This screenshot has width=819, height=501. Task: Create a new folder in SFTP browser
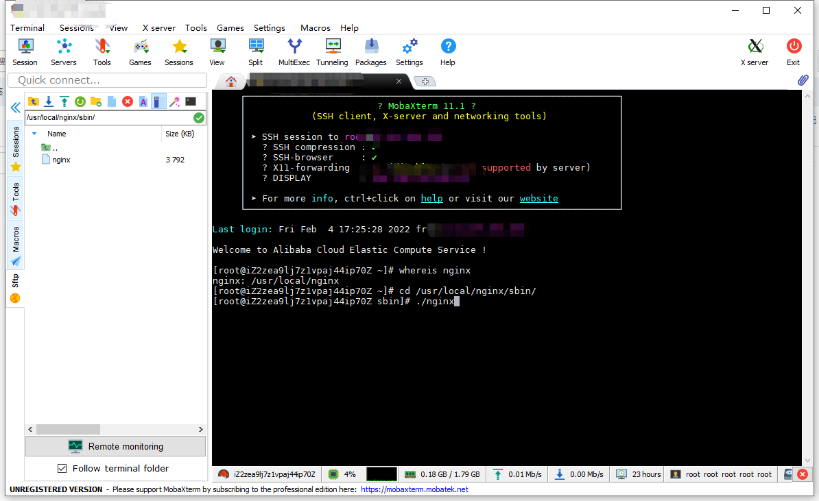pyautogui.click(x=95, y=101)
